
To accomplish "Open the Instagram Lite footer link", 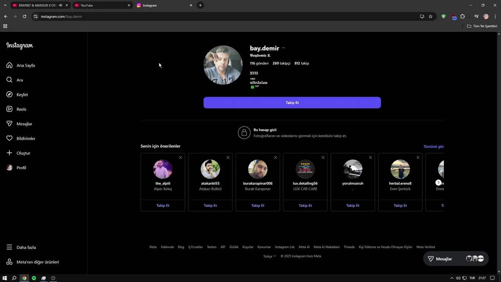I will 285,247.
